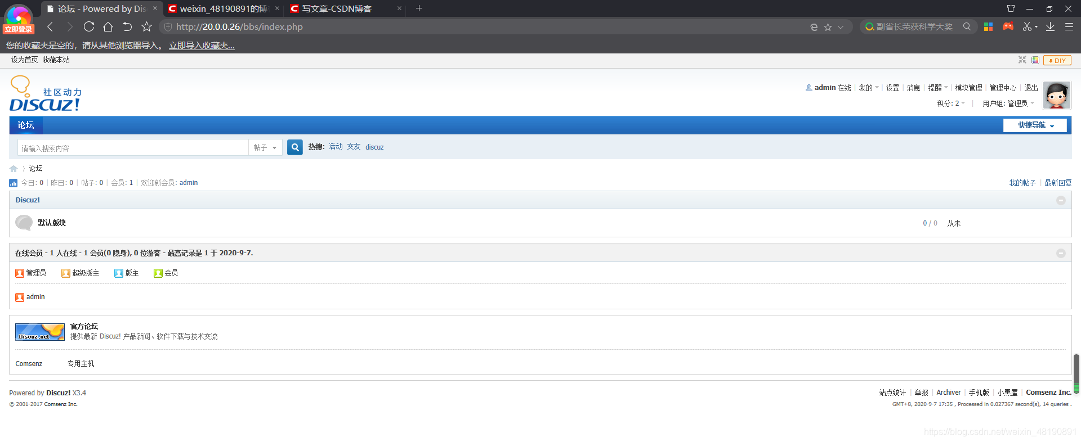The width and height of the screenshot is (1081, 442).
Task: Expand the 积分: 2 credits dropdown
Action: [951, 103]
